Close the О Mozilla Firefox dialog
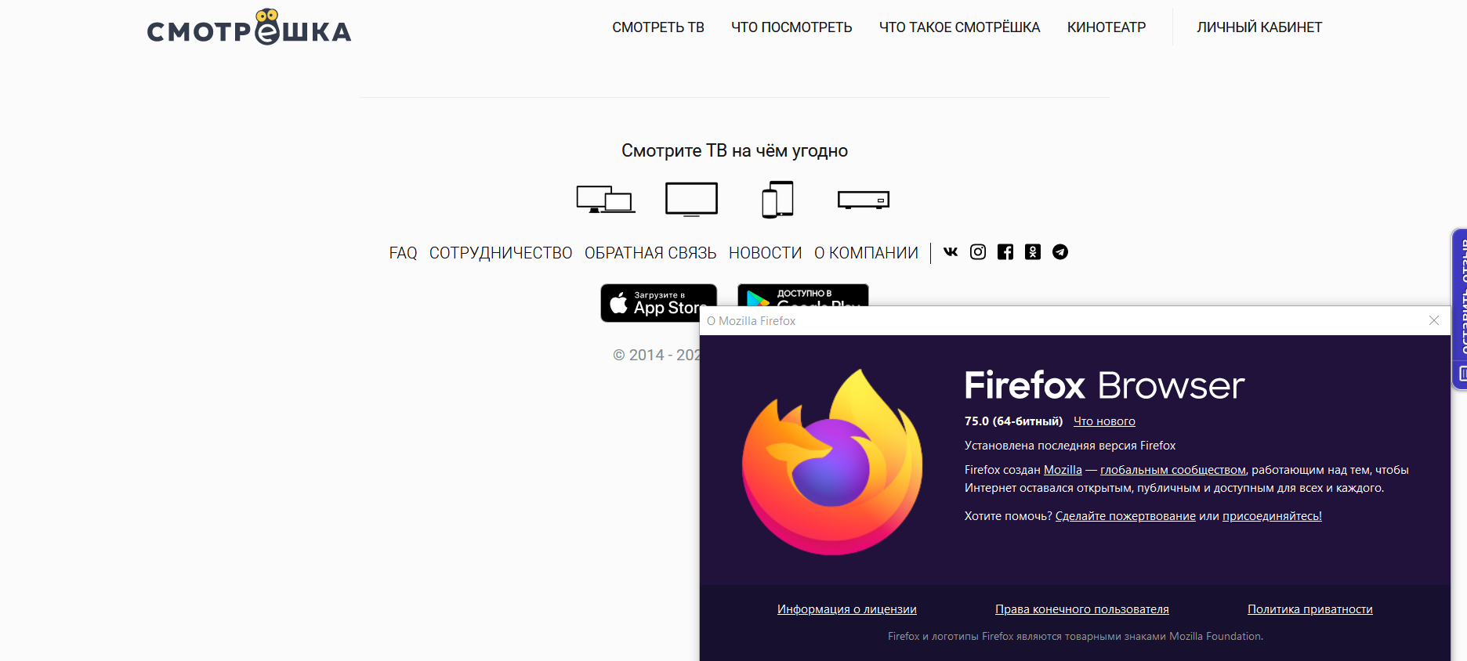The width and height of the screenshot is (1467, 661). click(x=1434, y=320)
